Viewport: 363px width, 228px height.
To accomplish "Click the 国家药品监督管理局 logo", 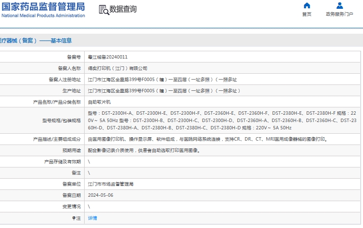I will tap(43, 7).
